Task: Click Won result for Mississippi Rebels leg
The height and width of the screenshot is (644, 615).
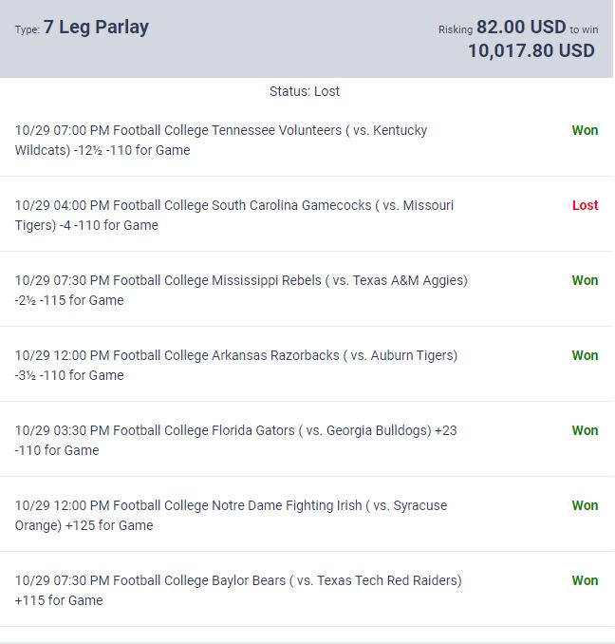Action: (x=585, y=280)
